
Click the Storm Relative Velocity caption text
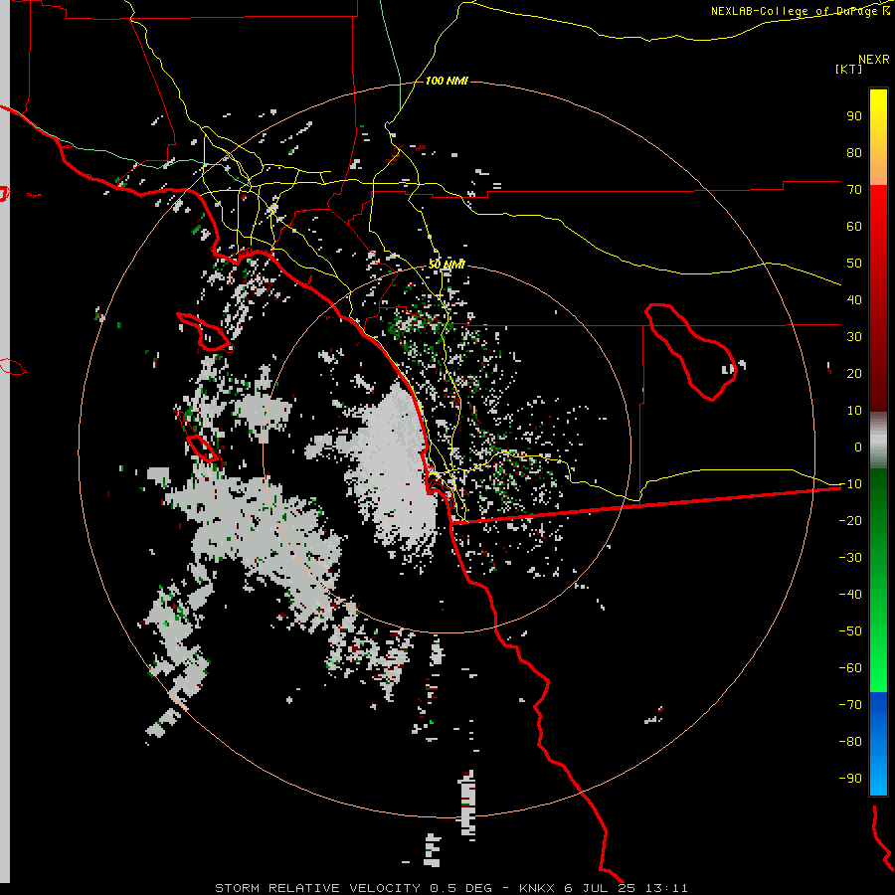[x=319, y=888]
